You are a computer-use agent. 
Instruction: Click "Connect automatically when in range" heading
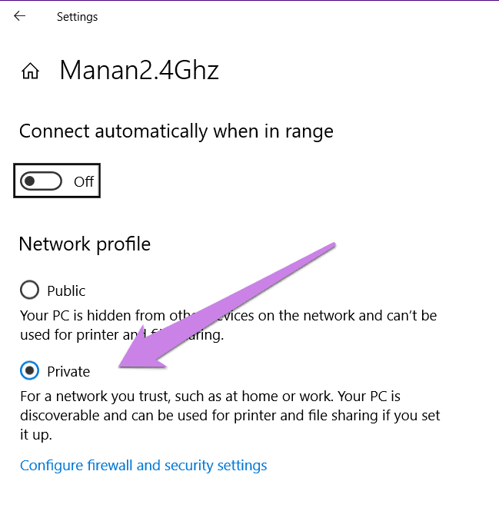176,131
